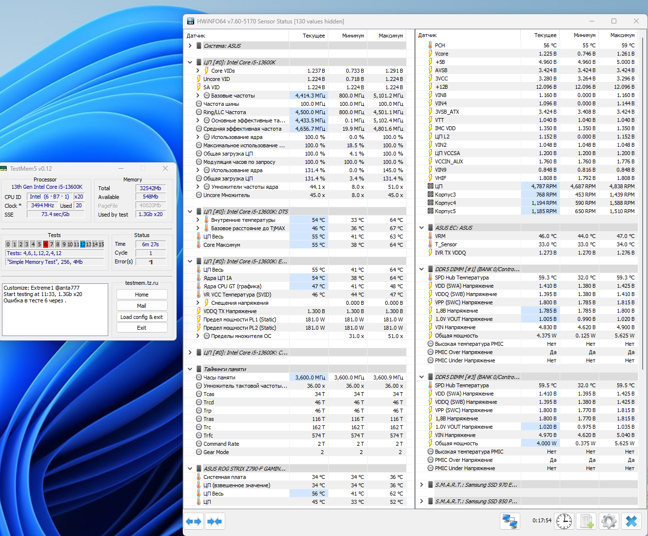Screen dimensions: 648x536
Task: Click the TestMem5 log text area
Action: (55, 310)
